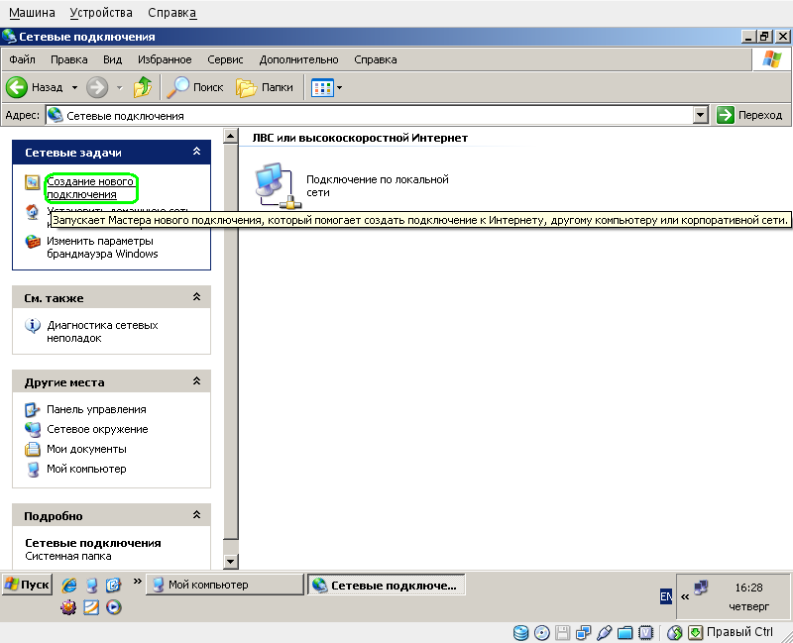Open the VirtualBox Устройства menu

point(101,12)
